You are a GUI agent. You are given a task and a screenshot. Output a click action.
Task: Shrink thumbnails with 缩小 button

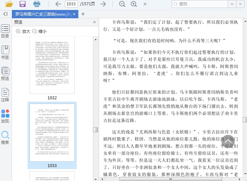coord(39,31)
